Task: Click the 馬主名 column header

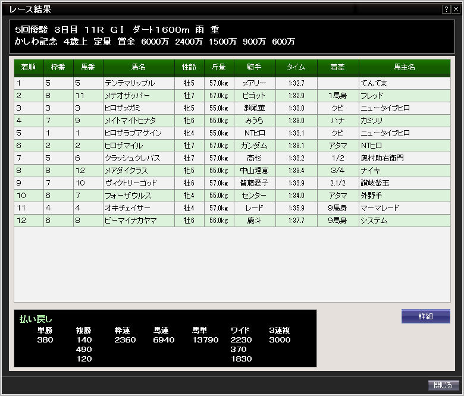Action: tap(405, 67)
